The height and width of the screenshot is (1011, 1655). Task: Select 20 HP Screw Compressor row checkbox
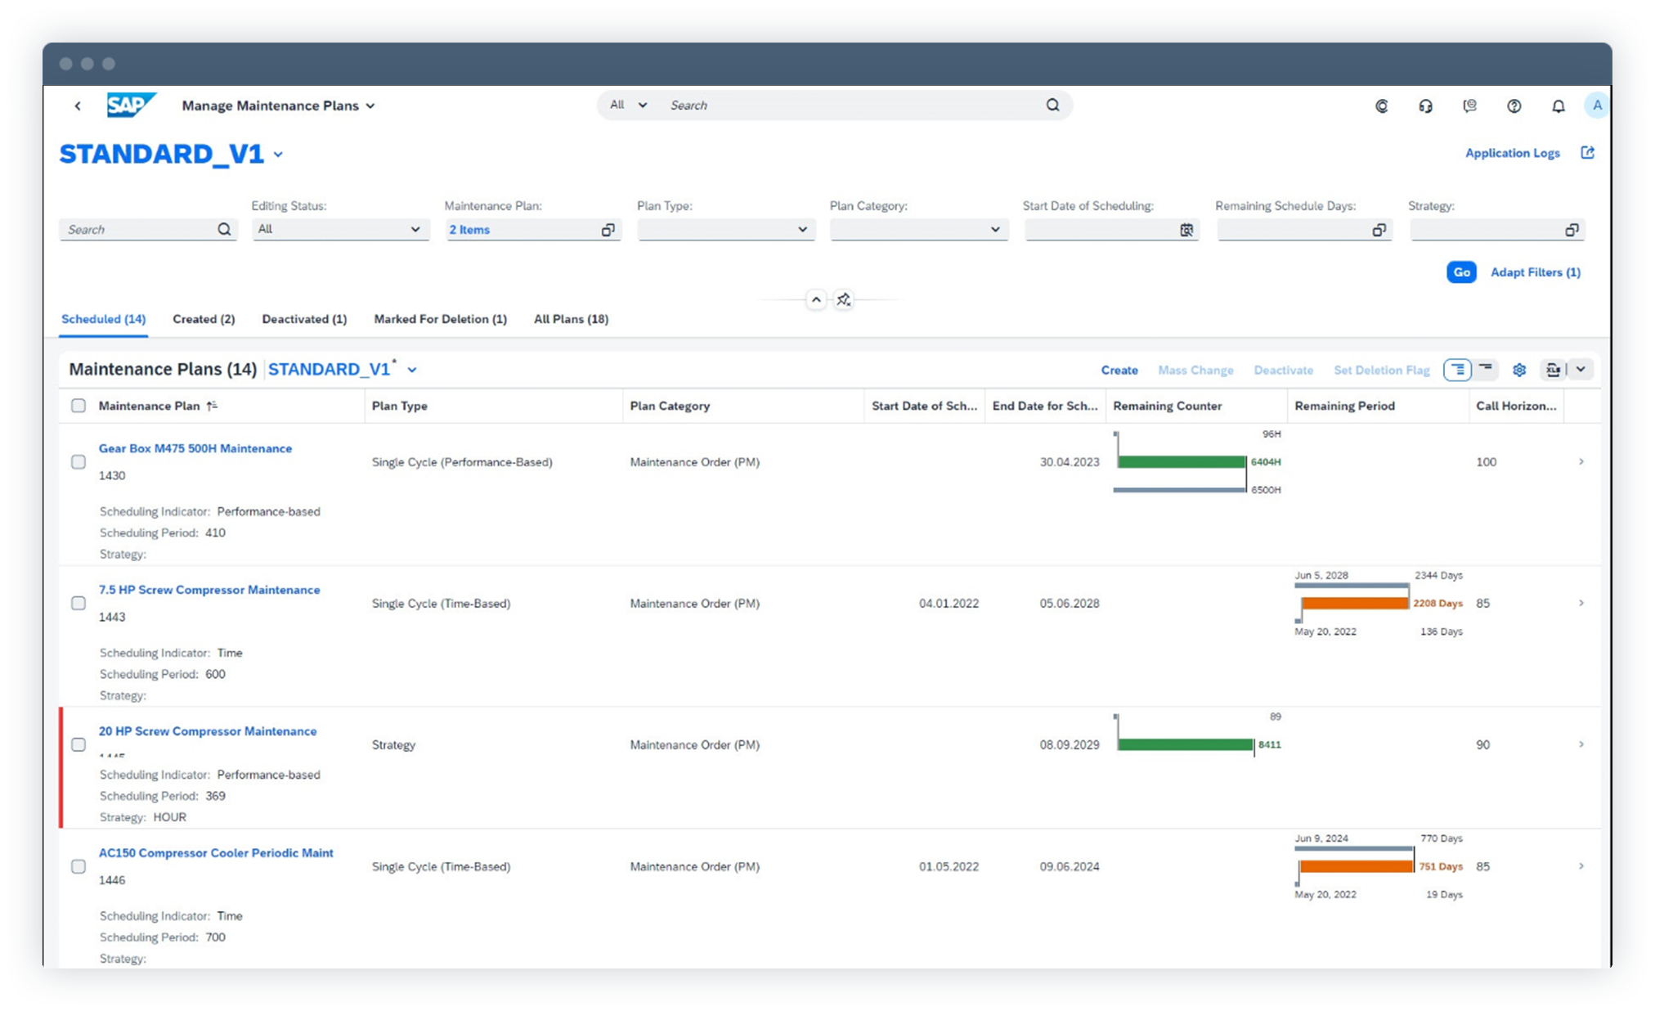[x=78, y=744]
